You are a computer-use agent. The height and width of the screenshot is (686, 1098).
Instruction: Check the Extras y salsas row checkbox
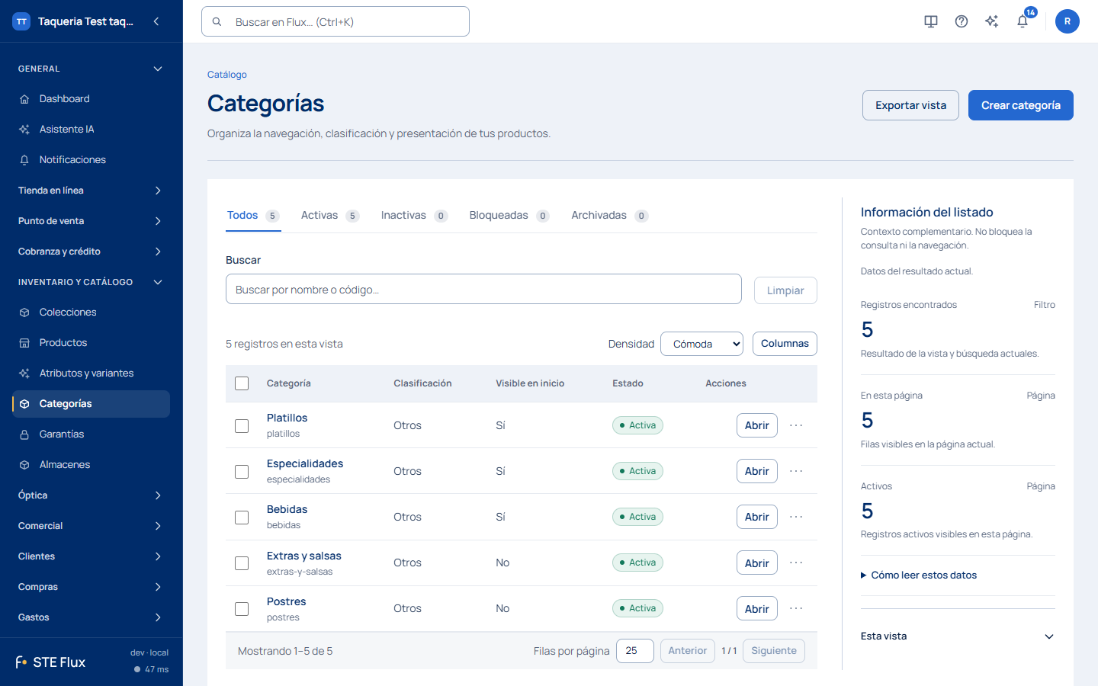coord(242,563)
